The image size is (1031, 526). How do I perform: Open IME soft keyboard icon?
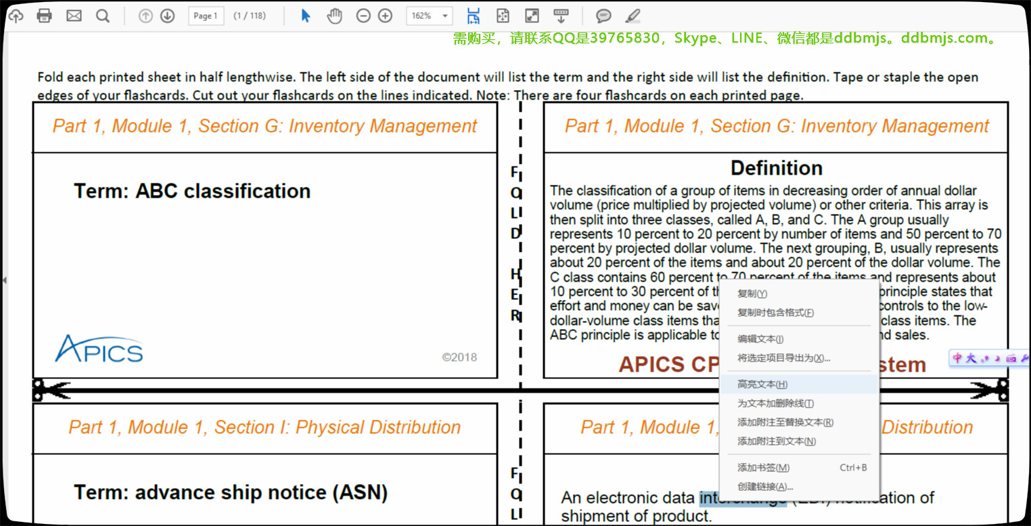click(1011, 358)
